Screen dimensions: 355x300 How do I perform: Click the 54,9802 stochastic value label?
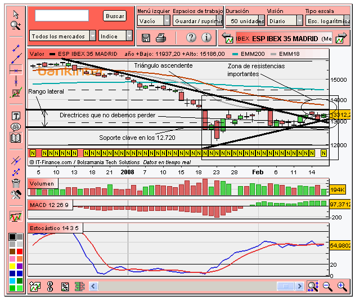[x=340, y=246]
